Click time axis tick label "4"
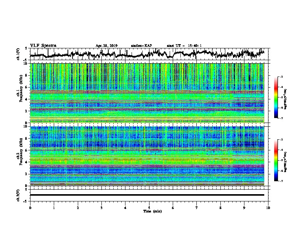This screenshot has height=233, width=302. point(125,208)
